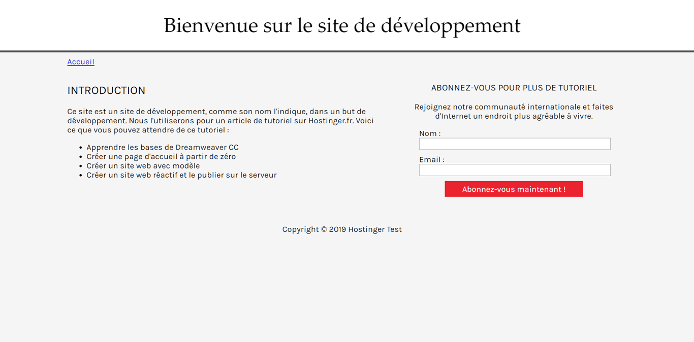Click the Apprendre les bases de Dreamweaver CC item
This screenshot has width=694, height=342.
[163, 147]
